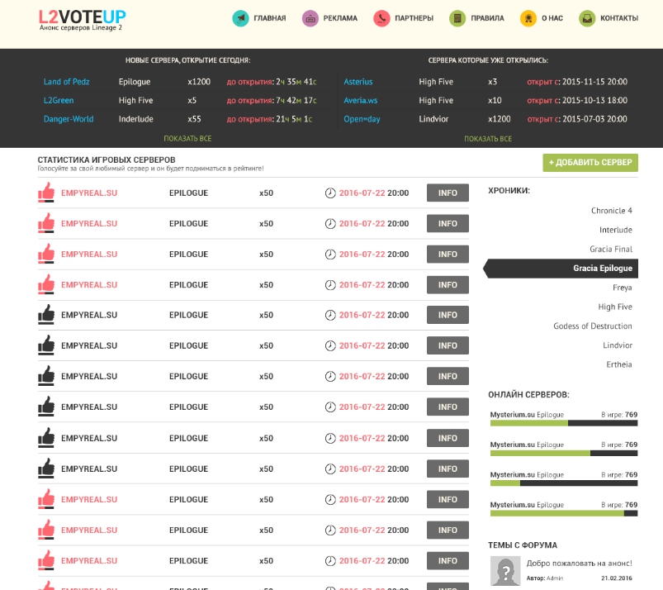Visit the Asterius server link
663x590 pixels.
tap(358, 82)
